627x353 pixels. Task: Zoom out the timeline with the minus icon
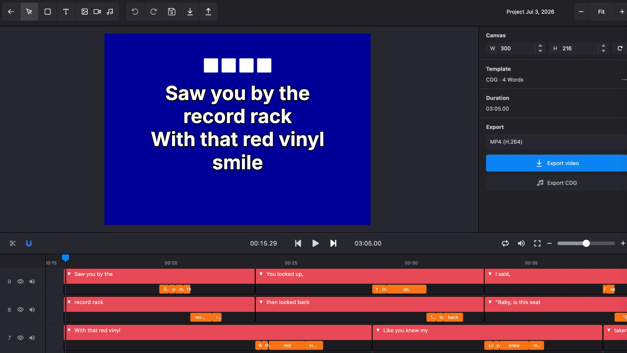tap(549, 244)
